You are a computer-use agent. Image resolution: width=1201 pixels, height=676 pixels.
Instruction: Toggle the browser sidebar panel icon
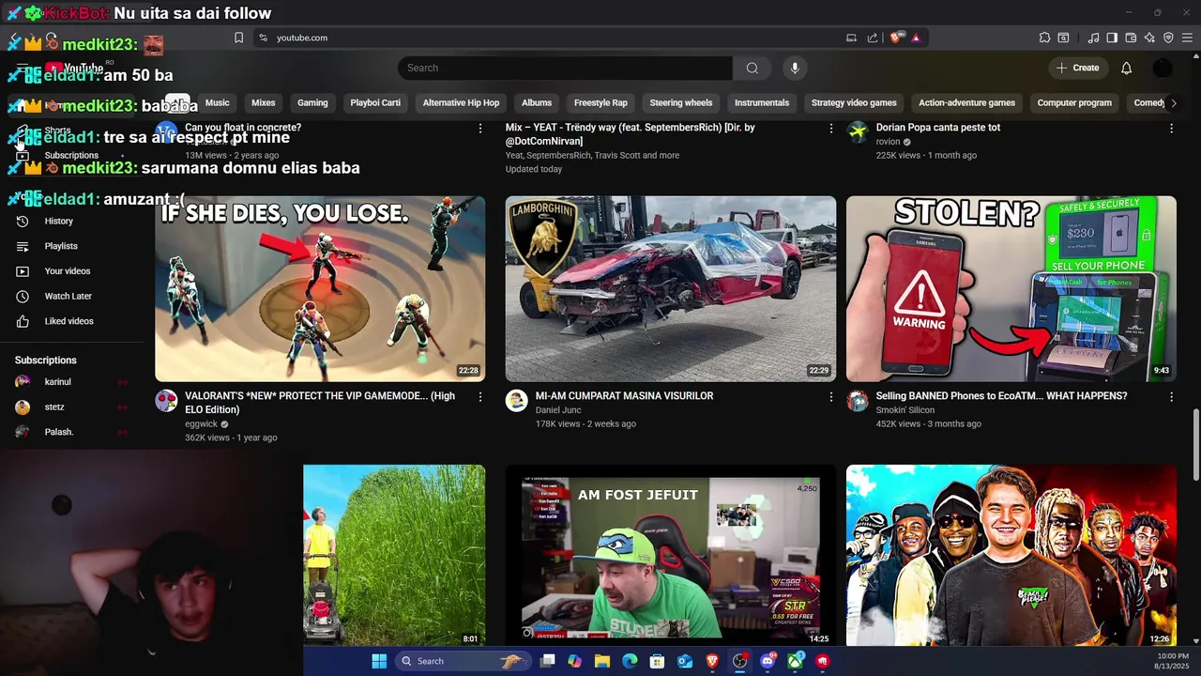click(x=1112, y=38)
